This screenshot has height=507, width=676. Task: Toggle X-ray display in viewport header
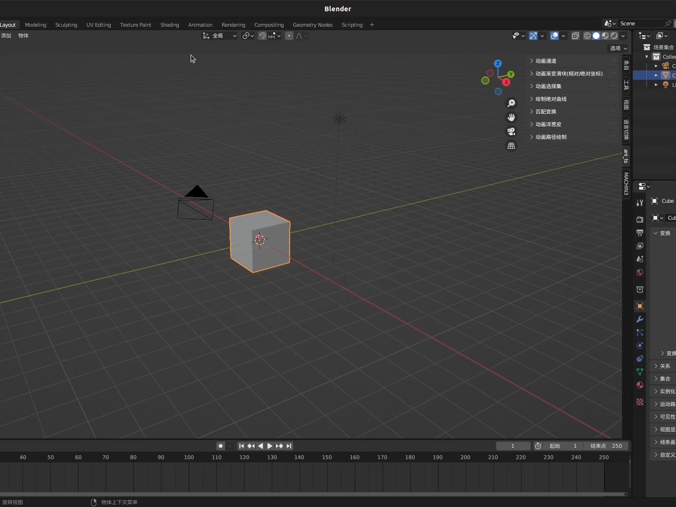click(x=575, y=36)
